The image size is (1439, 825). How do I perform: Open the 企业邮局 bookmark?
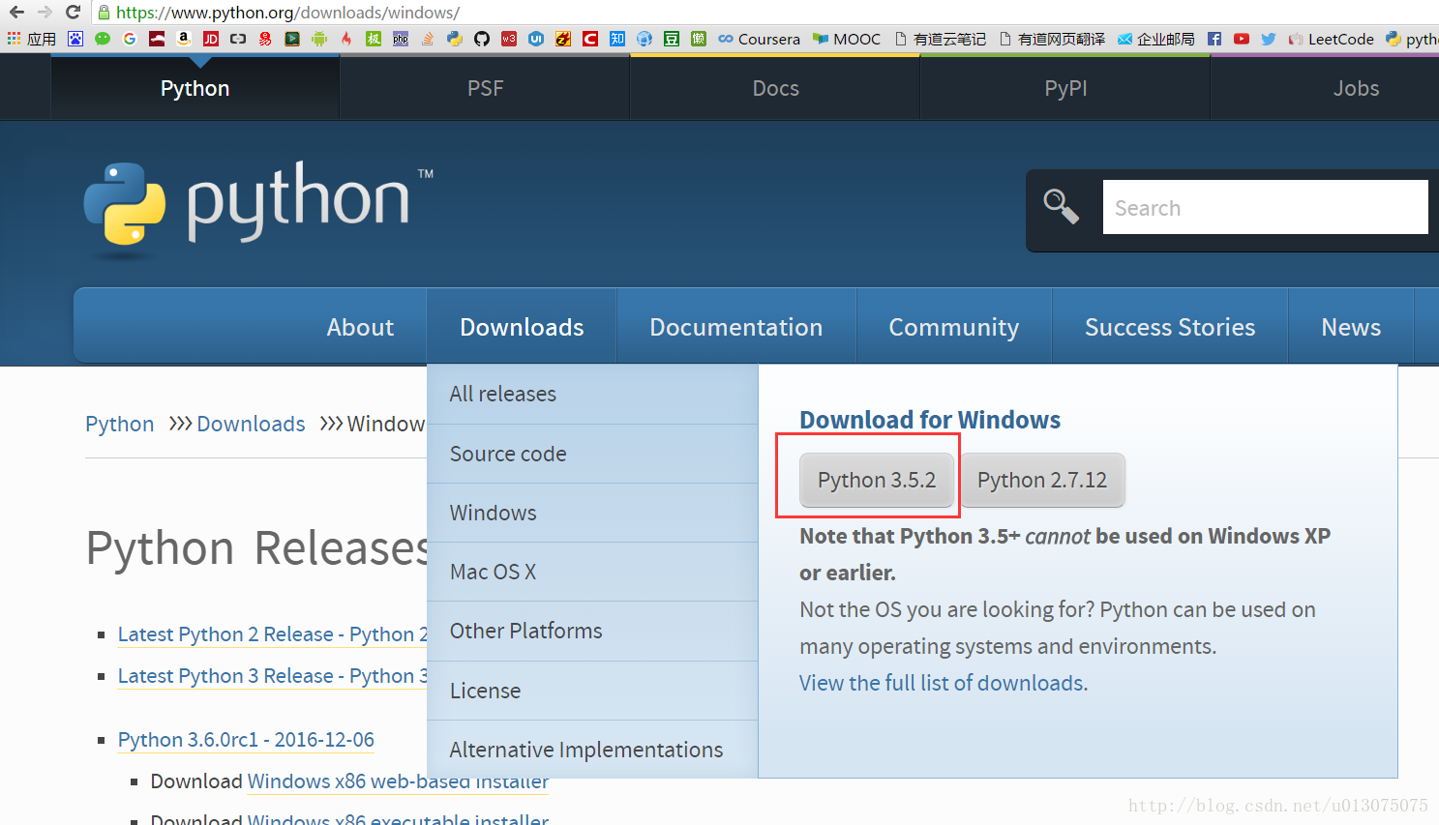1155,39
